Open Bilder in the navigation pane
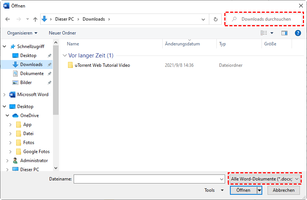This screenshot has height=200, width=307. tap(26, 83)
